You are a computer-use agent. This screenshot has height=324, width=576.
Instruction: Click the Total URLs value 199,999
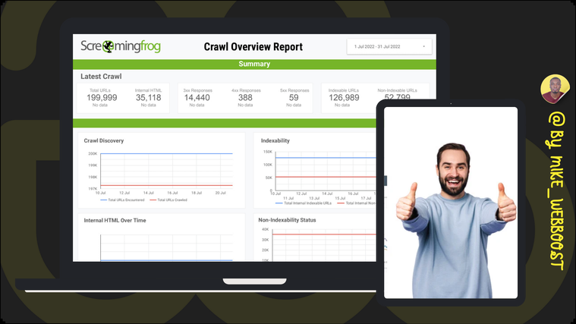(102, 98)
